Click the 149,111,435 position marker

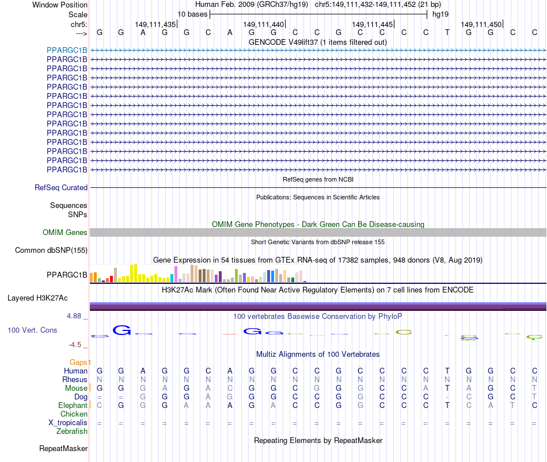(x=155, y=24)
